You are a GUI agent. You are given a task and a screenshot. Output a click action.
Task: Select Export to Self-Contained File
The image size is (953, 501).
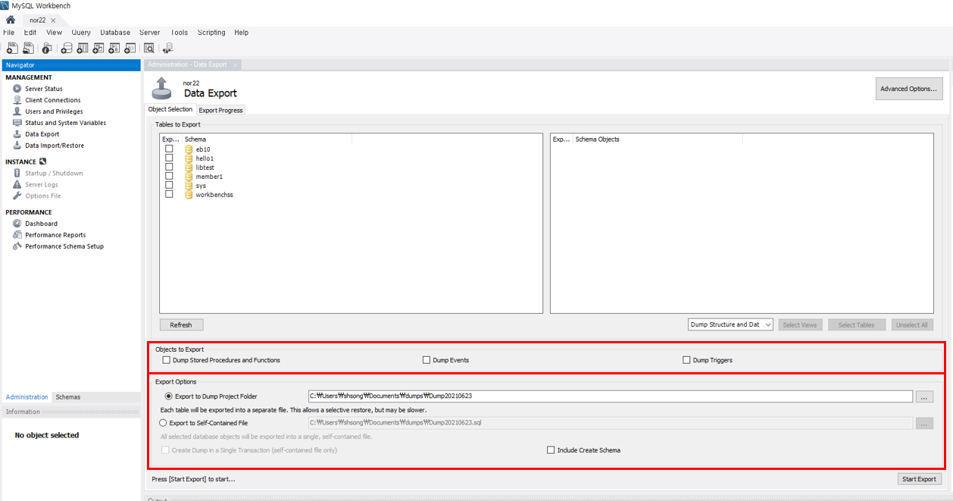pyautogui.click(x=164, y=423)
